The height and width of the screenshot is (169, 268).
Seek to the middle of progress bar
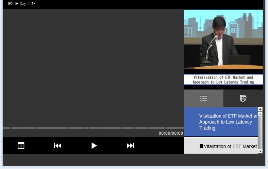(x=93, y=128)
